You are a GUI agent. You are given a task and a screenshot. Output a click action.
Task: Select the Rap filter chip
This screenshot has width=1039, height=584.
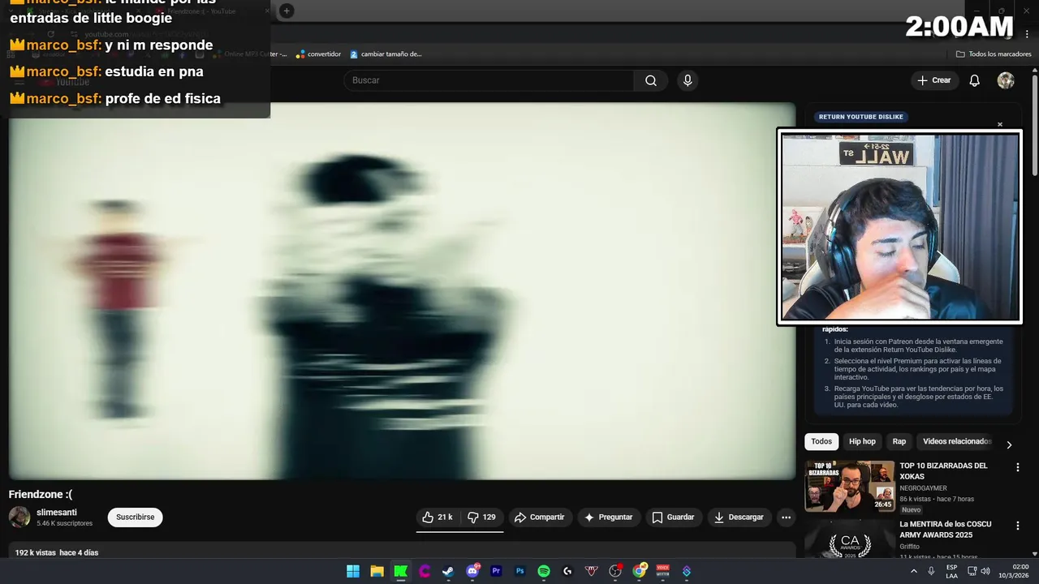tap(899, 442)
